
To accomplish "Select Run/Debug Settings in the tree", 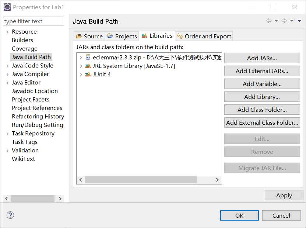I will tap(38, 125).
